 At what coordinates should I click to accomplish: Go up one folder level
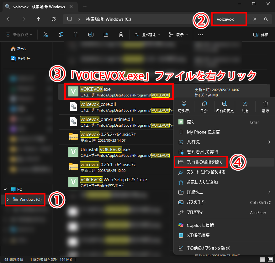(x=38, y=19)
